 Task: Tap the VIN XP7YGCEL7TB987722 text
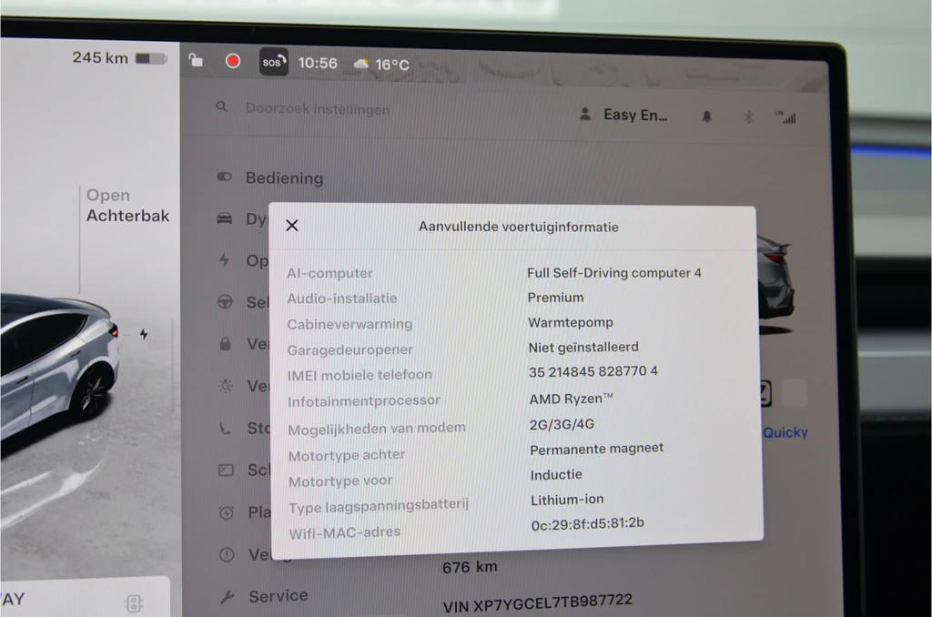(537, 603)
